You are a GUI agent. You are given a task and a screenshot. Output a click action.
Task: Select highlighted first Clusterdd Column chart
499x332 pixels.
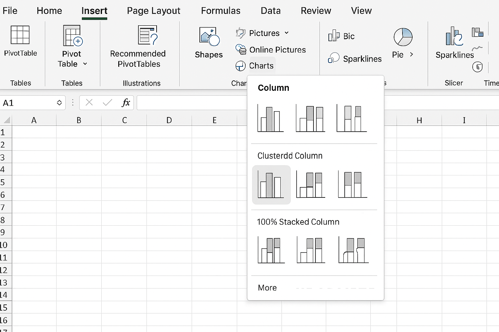[271, 185]
